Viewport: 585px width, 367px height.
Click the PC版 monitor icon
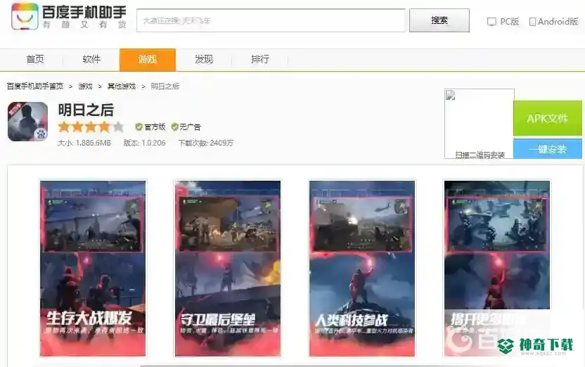click(x=491, y=22)
